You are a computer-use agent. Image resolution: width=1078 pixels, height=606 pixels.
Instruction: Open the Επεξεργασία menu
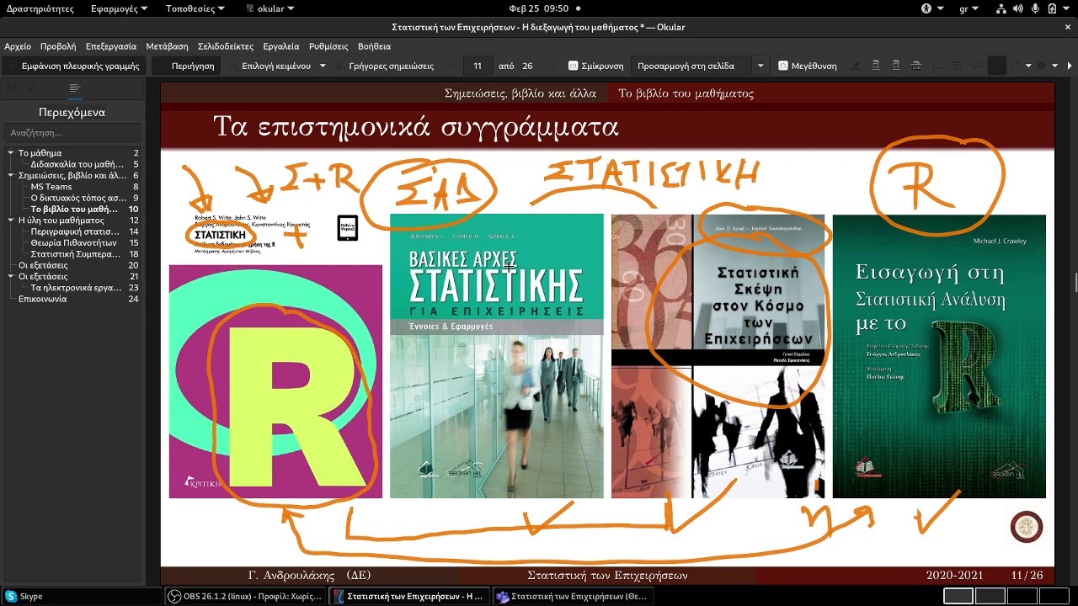coord(110,46)
